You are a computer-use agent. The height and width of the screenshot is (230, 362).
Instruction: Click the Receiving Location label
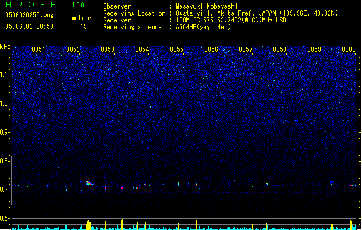134,13
